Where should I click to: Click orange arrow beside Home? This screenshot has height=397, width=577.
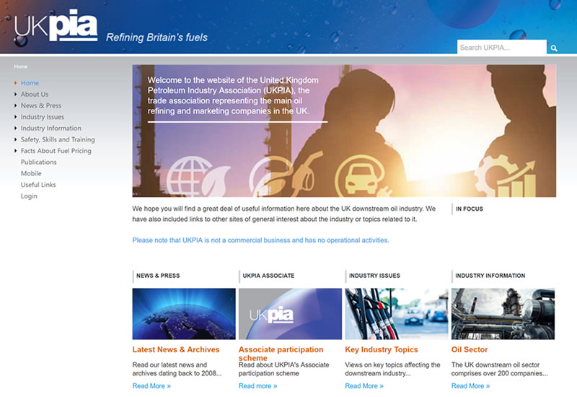pos(15,83)
